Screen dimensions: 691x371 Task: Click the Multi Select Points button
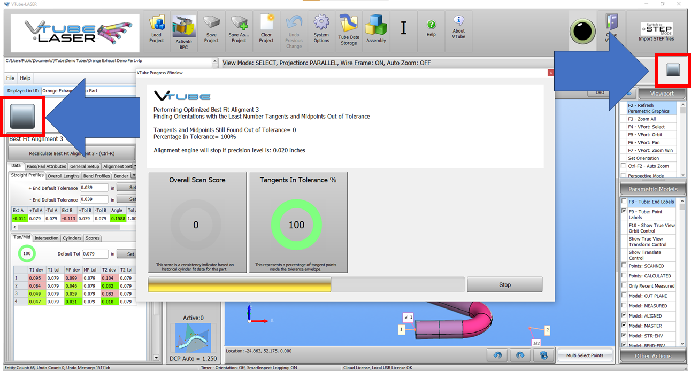[584, 355]
